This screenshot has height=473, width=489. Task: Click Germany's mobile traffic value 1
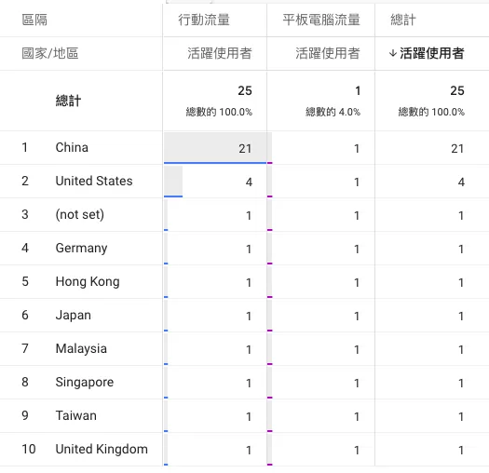249,250
